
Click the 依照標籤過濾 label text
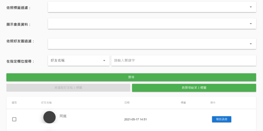[18, 8]
